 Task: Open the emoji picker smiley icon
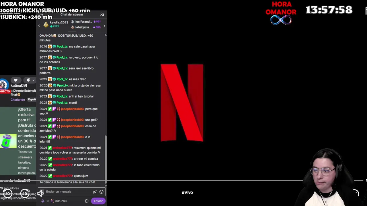click(101, 192)
